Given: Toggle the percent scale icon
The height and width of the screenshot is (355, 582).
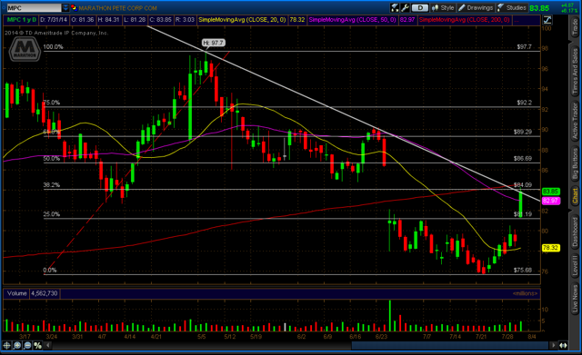Looking at the screenshot, I should pyautogui.click(x=37, y=345).
